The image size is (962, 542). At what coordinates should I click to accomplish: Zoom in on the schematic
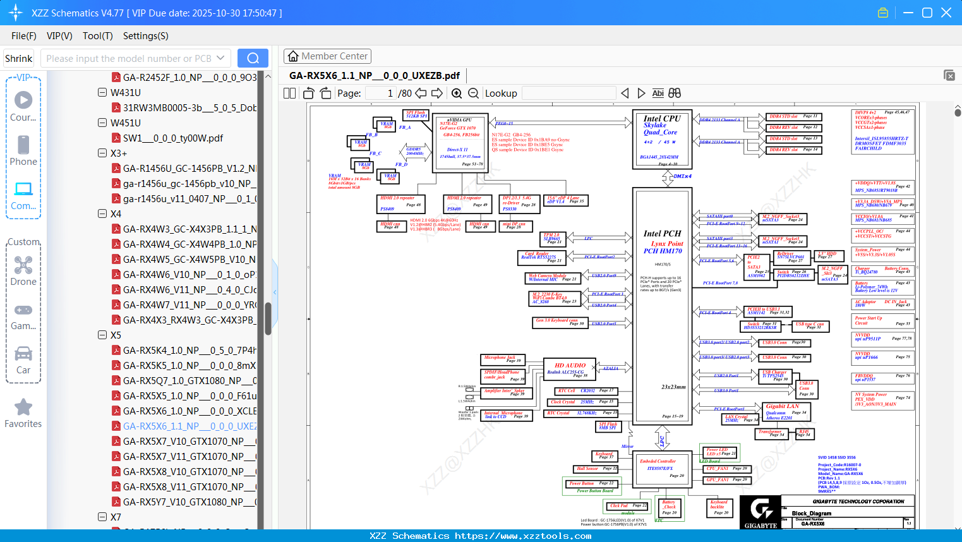point(457,93)
